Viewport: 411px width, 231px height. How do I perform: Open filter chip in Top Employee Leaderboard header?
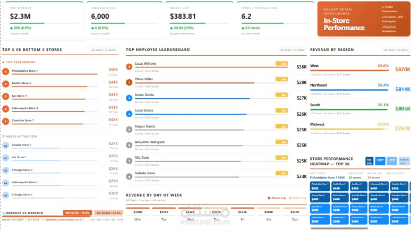(x=292, y=50)
